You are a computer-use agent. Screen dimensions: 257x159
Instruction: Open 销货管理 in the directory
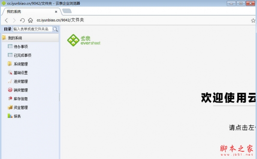[21, 90]
